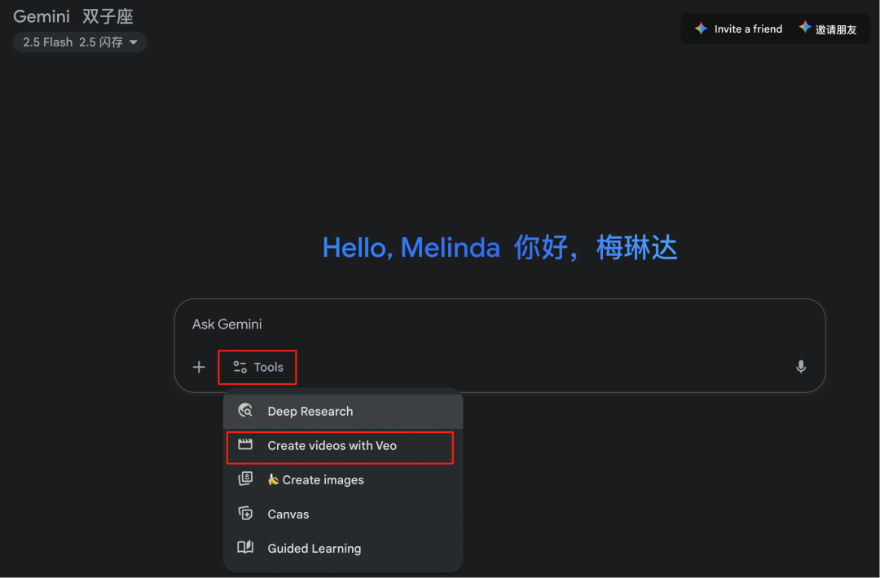The image size is (880, 578).
Task: Select the Deep Research menu label
Action: tap(310, 412)
